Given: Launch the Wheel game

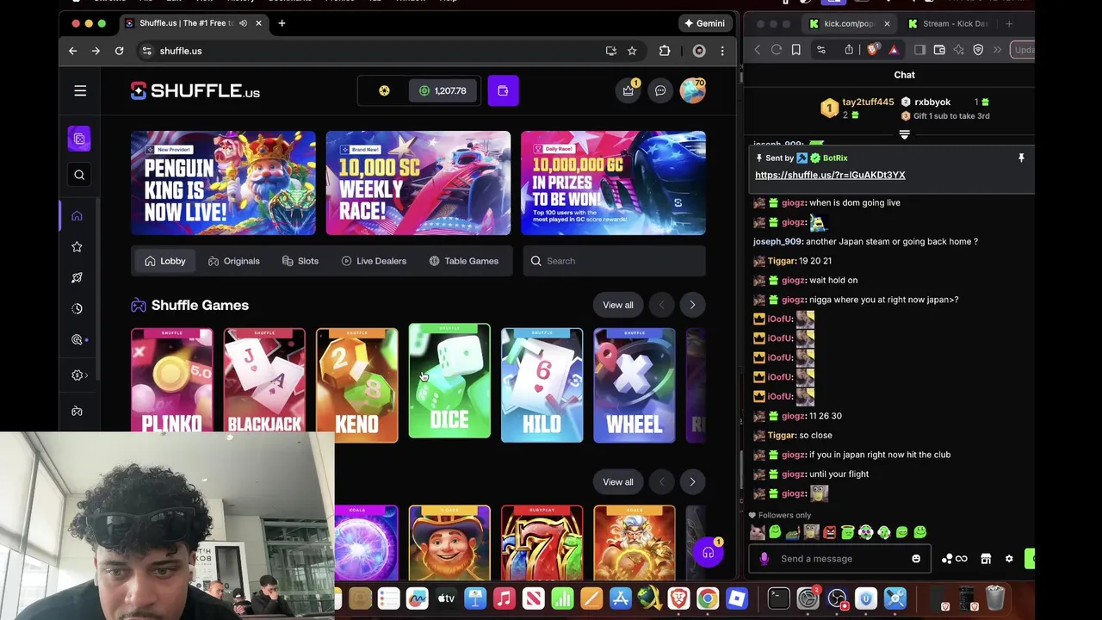Looking at the screenshot, I should point(635,385).
